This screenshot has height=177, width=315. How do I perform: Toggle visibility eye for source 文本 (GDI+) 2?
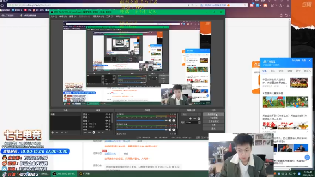coord(106,124)
